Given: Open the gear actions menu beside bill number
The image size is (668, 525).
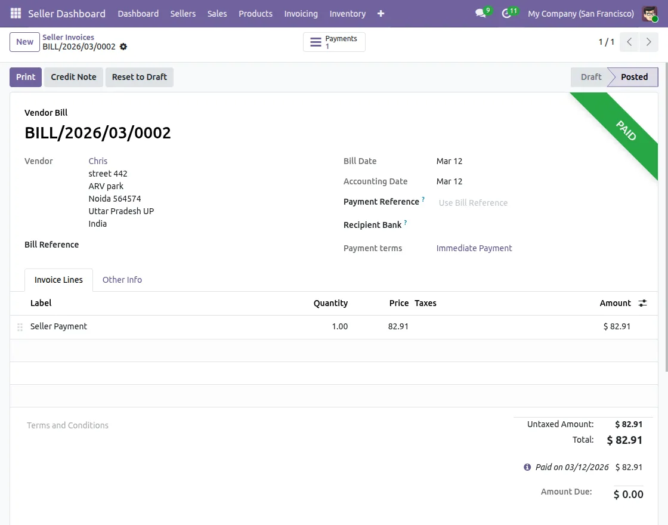Looking at the screenshot, I should click(123, 47).
